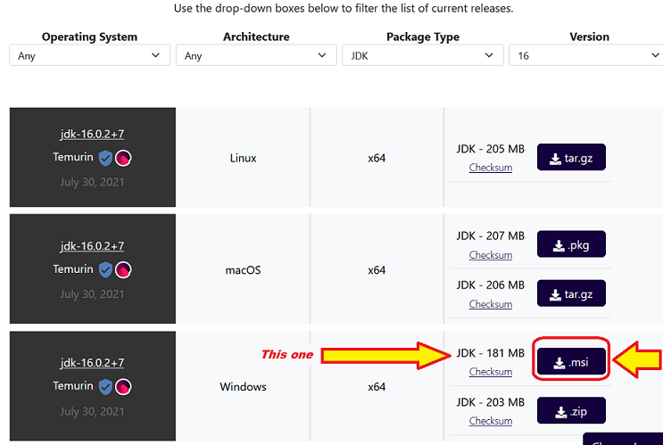This screenshot has width=663, height=445.
Task: View Checksum for the Linux JDK 205 MB
Action: [490, 168]
